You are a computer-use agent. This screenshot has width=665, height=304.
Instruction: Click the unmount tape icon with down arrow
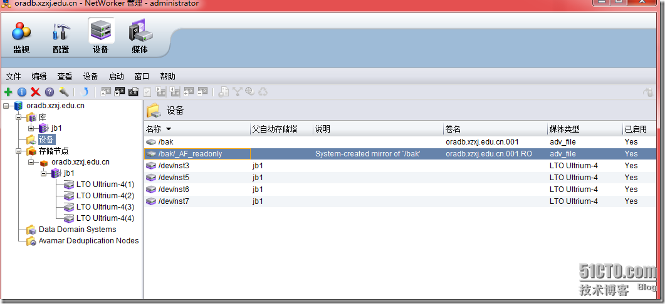pos(120,91)
